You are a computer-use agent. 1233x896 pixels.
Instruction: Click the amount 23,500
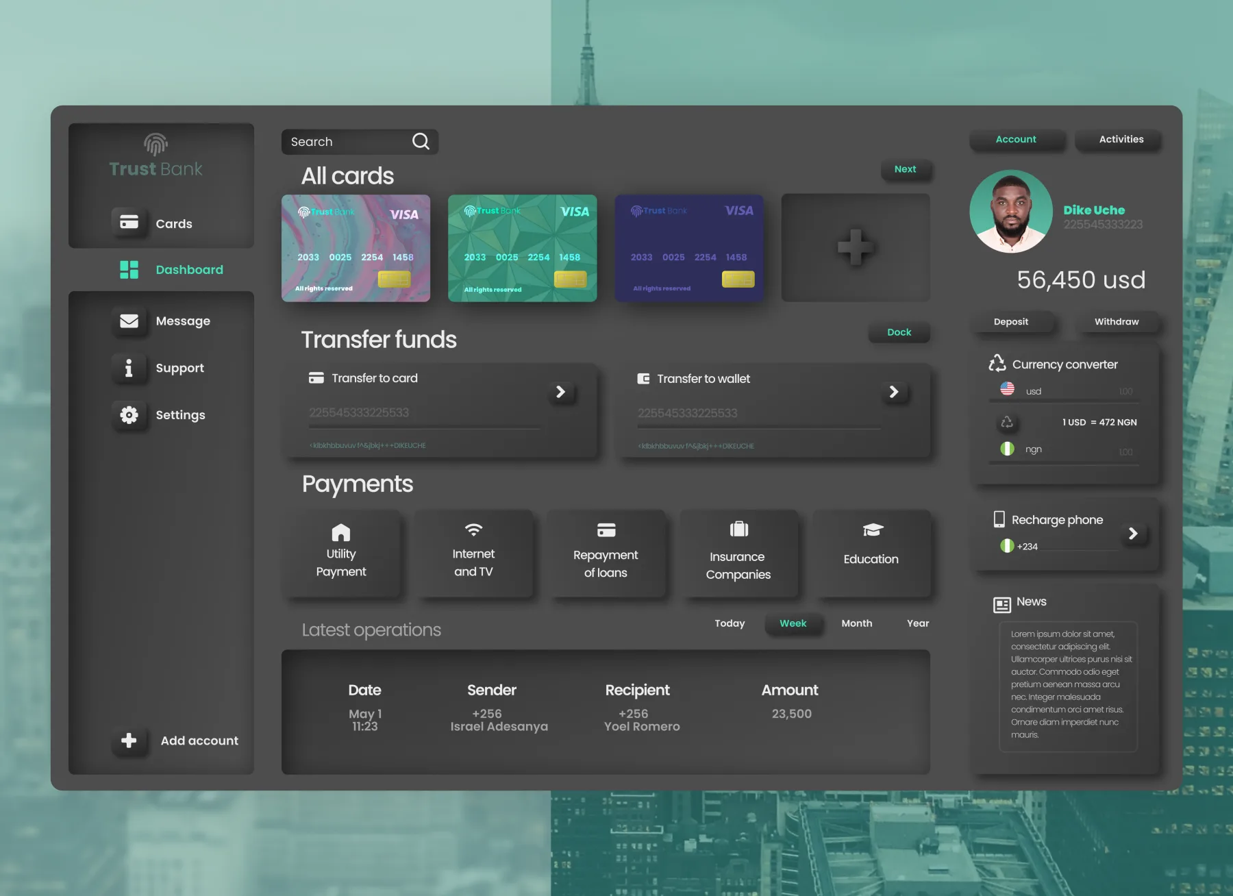(792, 714)
